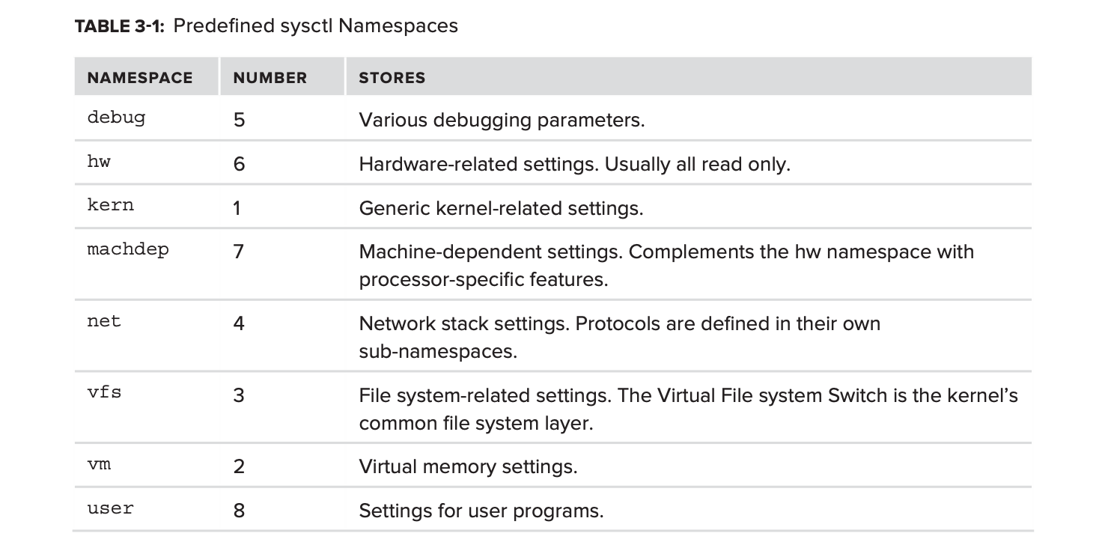Select the debug namespace cell
Viewport: 1114px width, 548px height.
[116, 118]
